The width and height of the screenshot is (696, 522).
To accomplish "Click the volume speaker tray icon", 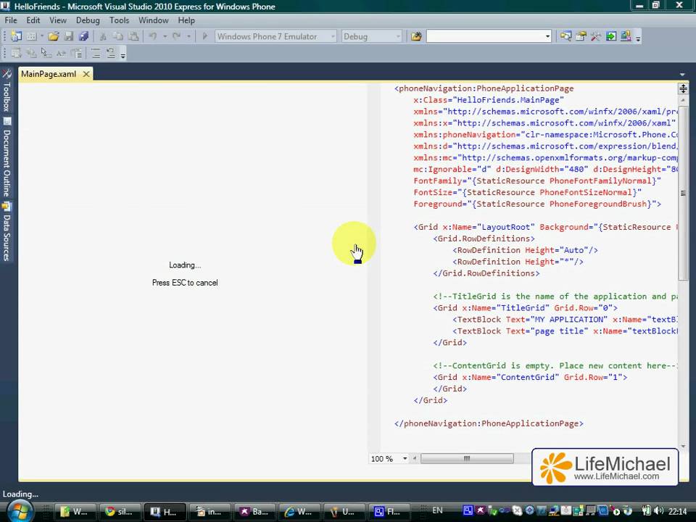I will point(658,511).
